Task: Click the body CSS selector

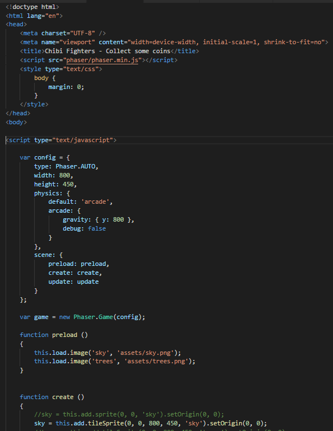Action: pos(41,78)
